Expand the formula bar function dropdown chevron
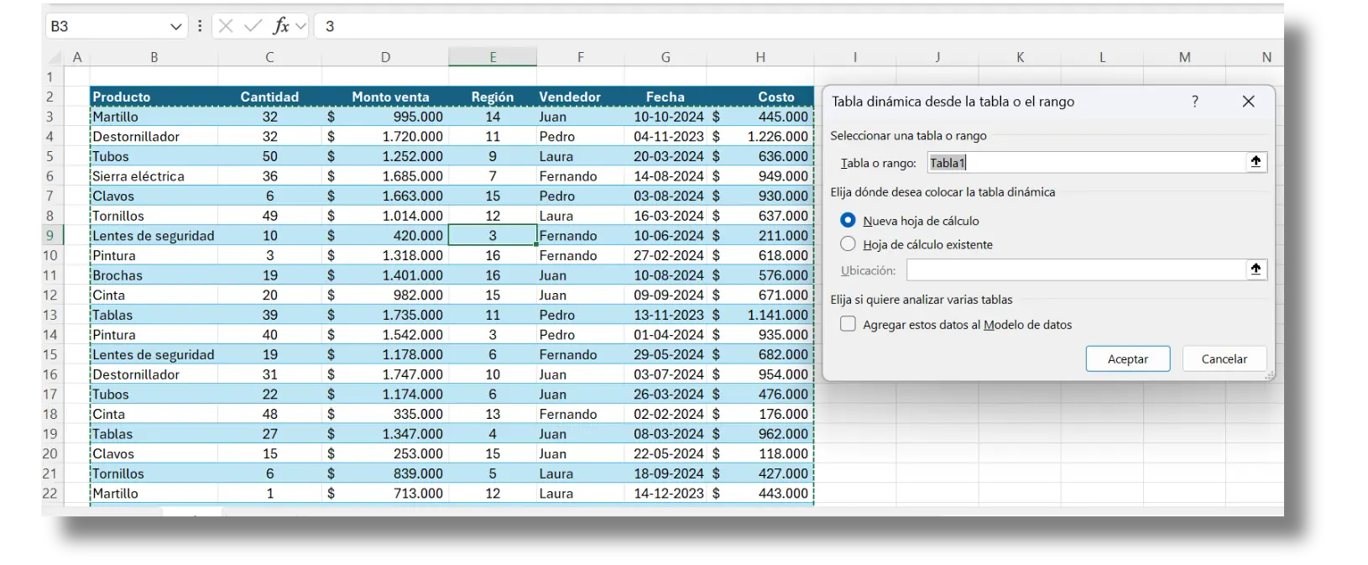1368x565 pixels. click(300, 26)
